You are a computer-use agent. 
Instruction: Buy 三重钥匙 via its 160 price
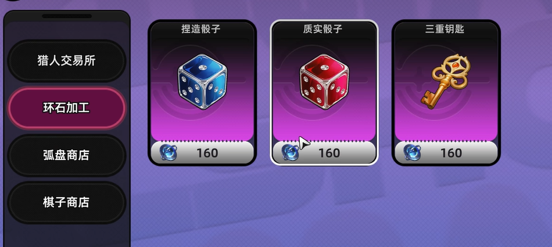click(x=451, y=153)
